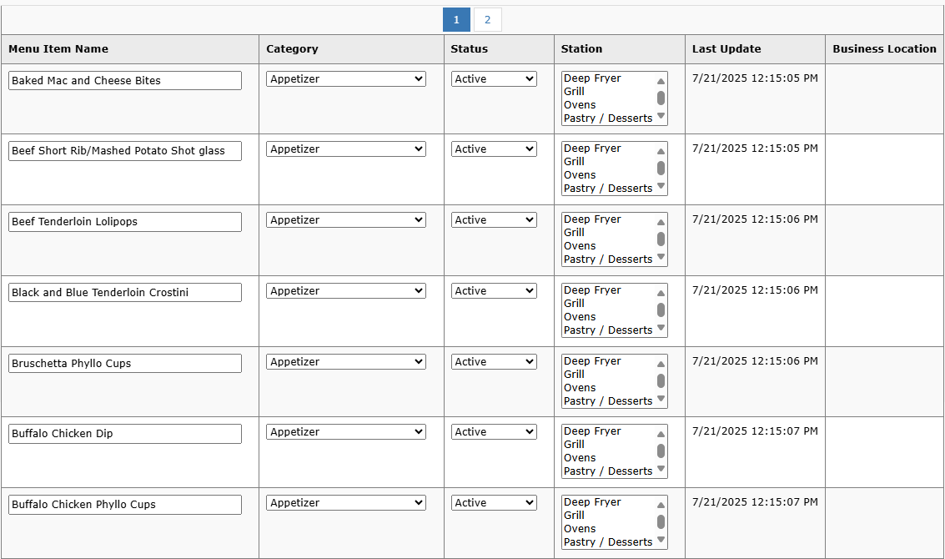Open Status dropdown for Black and Blue Tenderloin Crostini
945x559 pixels.
coord(494,290)
